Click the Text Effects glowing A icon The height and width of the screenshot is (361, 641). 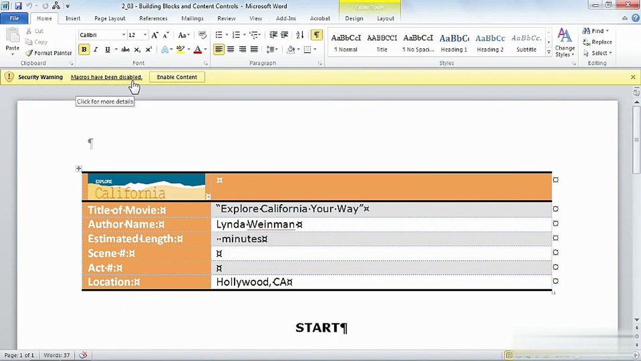tap(164, 50)
